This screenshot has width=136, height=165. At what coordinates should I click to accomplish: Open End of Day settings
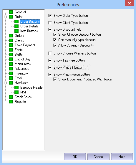click(x=23, y=59)
